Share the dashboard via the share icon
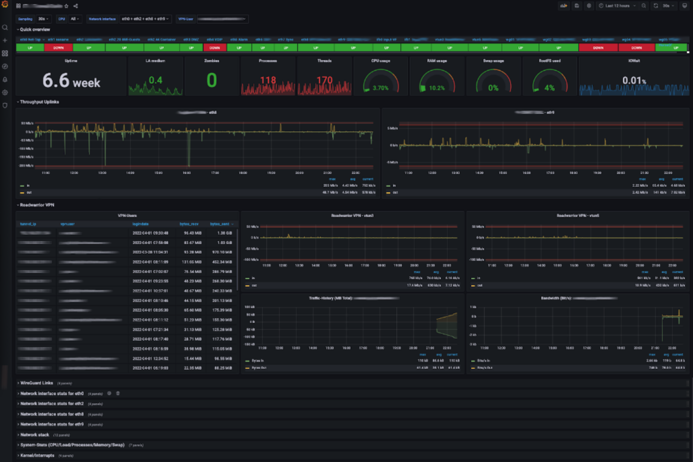 75,6
